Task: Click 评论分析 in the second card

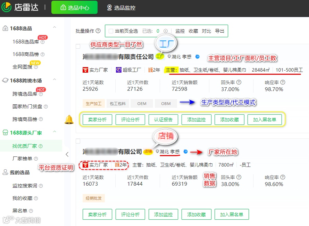Action: [x=130, y=215]
